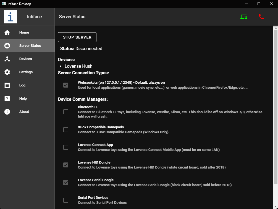Click the Server Status cloud icon
Image resolution: width=278 pixels, height=209 pixels.
point(7,46)
